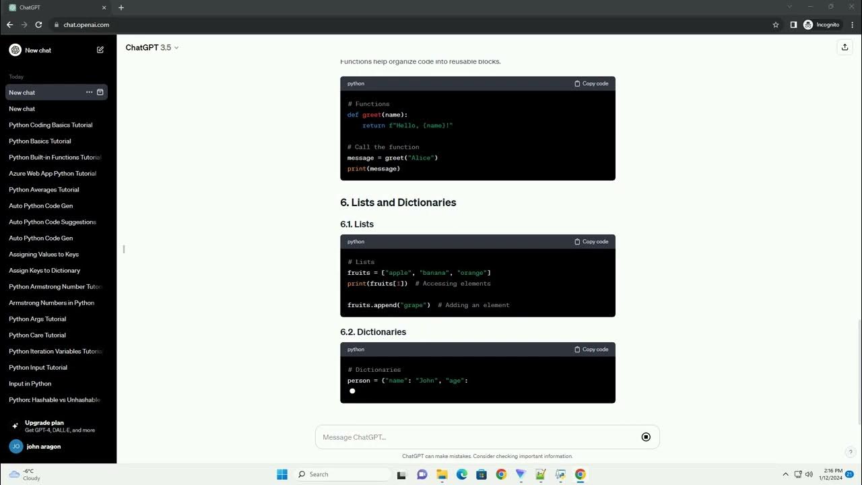The image size is (862, 485).
Task: Open Python Iteration Variables Tutorial chat
Action: click(57, 351)
